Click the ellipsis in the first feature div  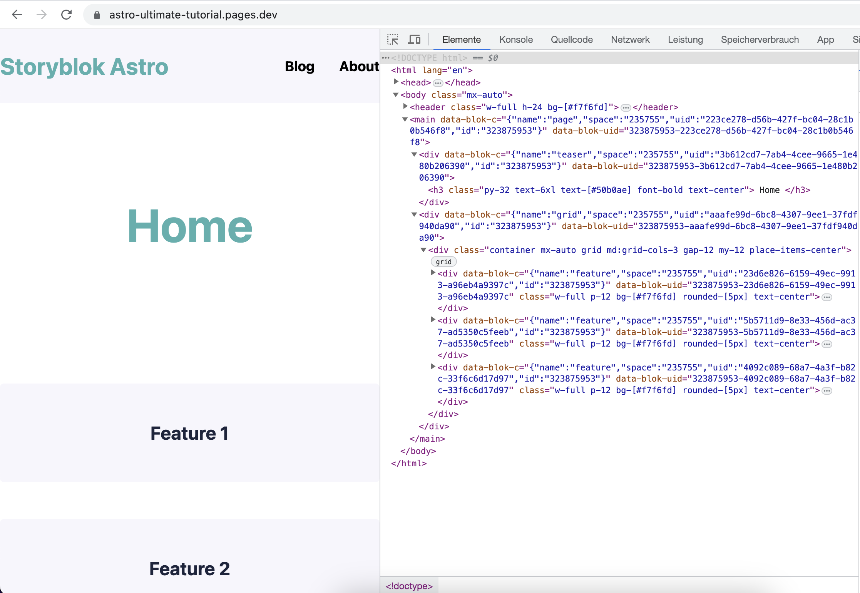coord(827,297)
